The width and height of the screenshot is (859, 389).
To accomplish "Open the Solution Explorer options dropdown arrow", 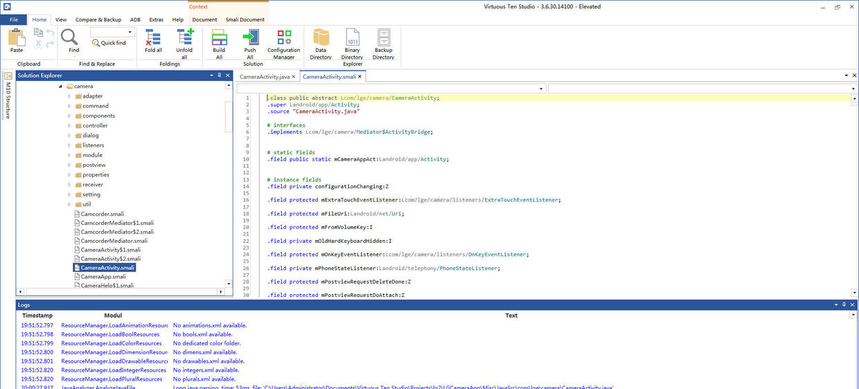I will (211, 75).
